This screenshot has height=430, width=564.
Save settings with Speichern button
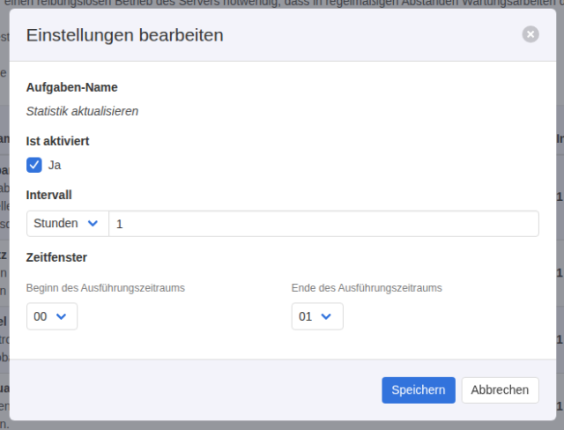click(x=419, y=390)
